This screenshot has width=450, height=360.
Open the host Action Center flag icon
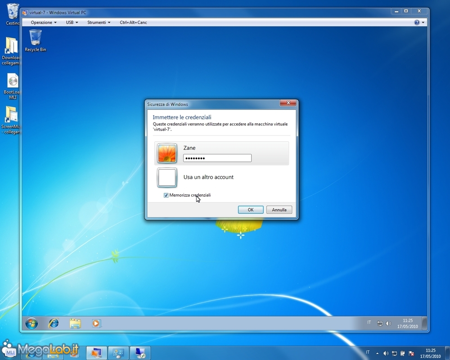(x=411, y=353)
